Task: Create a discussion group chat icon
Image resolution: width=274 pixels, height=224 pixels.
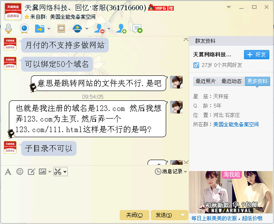Action: [x=137, y=28]
